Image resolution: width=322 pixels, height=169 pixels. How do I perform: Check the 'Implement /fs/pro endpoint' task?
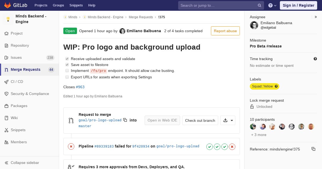coord(67,71)
